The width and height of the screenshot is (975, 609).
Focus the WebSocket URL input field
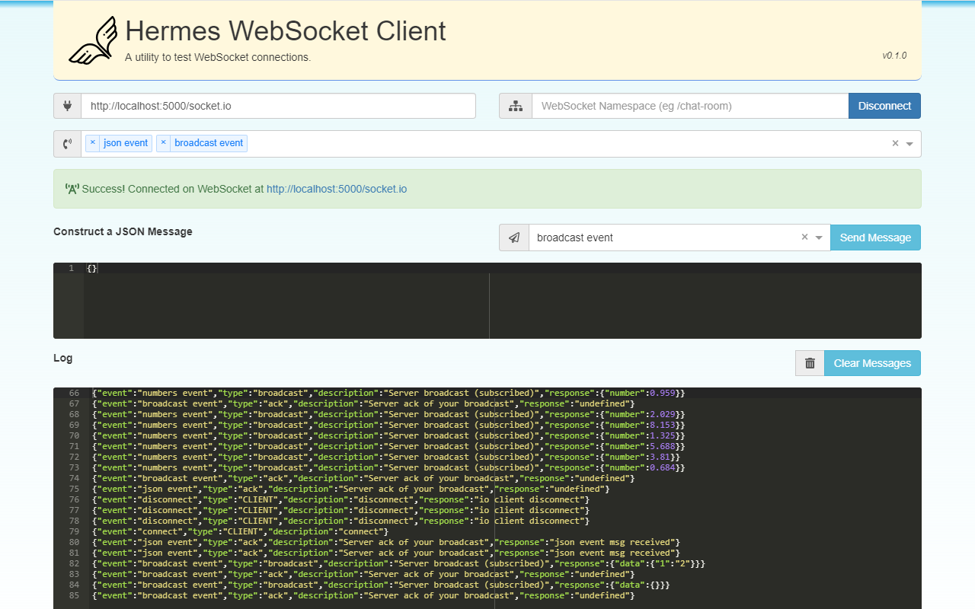278,106
